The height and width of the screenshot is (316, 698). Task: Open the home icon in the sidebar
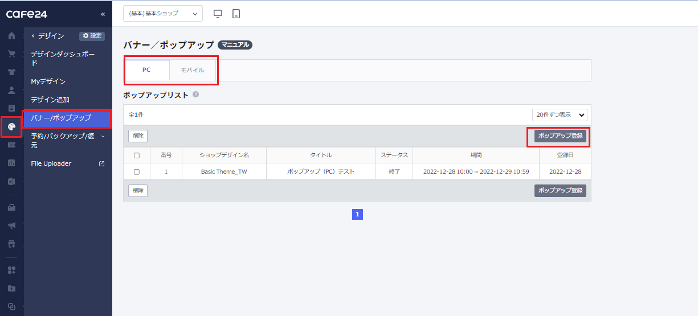pos(11,36)
